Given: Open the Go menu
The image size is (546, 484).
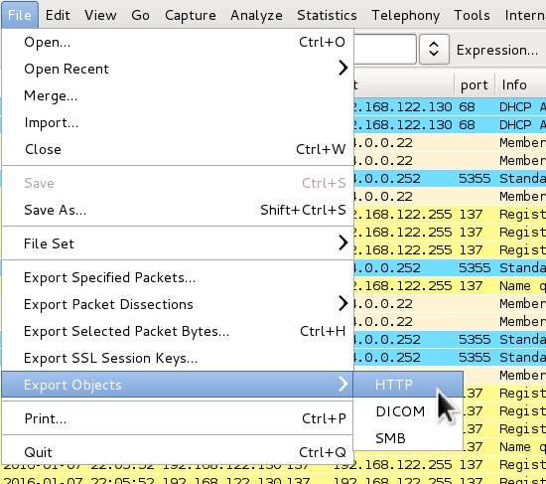Looking at the screenshot, I should 140,15.
